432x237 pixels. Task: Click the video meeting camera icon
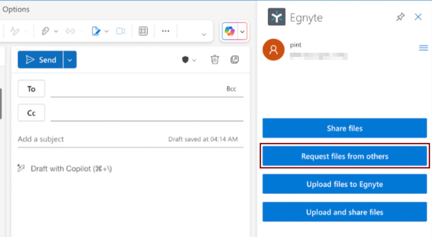tap(121, 31)
